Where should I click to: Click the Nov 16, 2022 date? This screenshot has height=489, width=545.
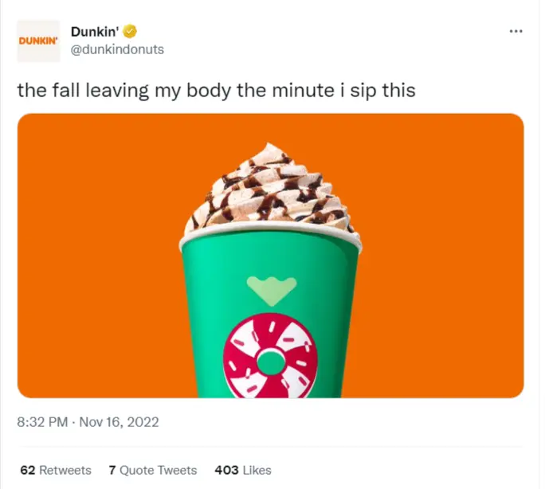[x=122, y=422]
